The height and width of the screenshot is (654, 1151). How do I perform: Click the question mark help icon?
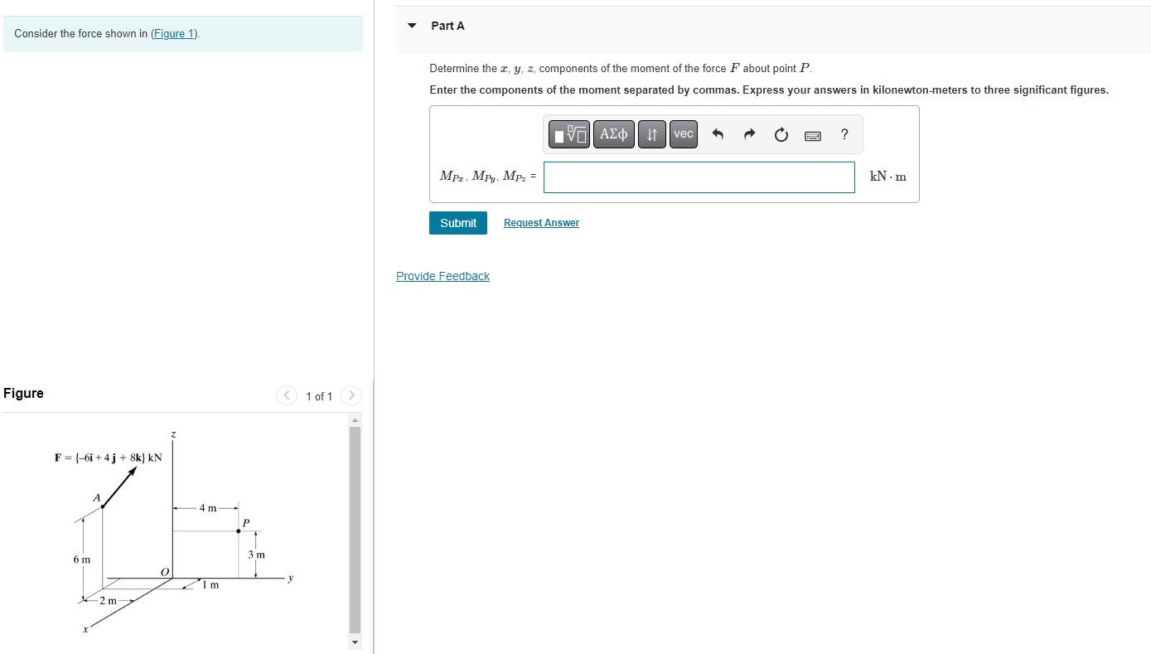844,133
